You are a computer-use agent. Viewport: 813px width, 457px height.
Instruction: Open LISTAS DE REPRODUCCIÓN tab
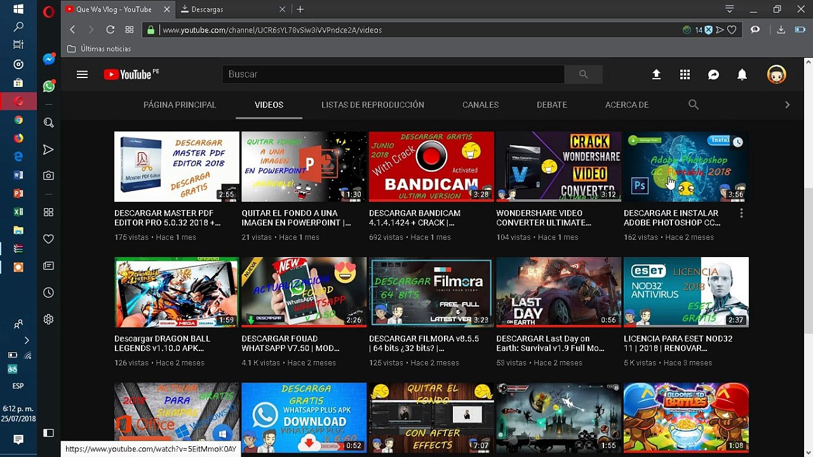[373, 105]
